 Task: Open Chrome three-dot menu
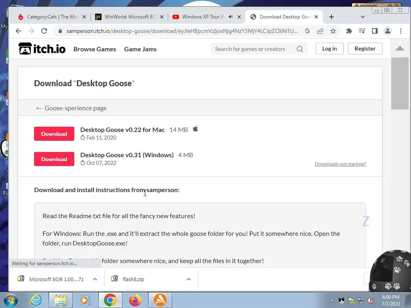(401, 31)
